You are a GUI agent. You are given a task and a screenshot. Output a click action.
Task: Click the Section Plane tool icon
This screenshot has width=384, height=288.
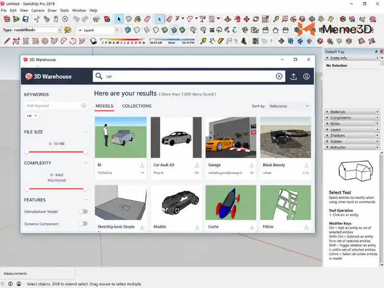(281, 41)
